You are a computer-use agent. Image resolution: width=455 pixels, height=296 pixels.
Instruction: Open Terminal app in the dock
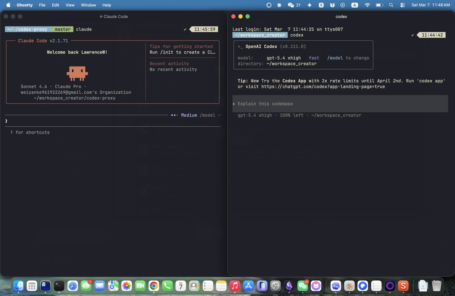[59, 285]
